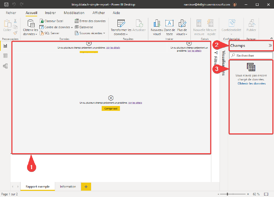Switch to Report view icon
Viewport: 274px width, 197px height.
pyautogui.click(x=5, y=46)
